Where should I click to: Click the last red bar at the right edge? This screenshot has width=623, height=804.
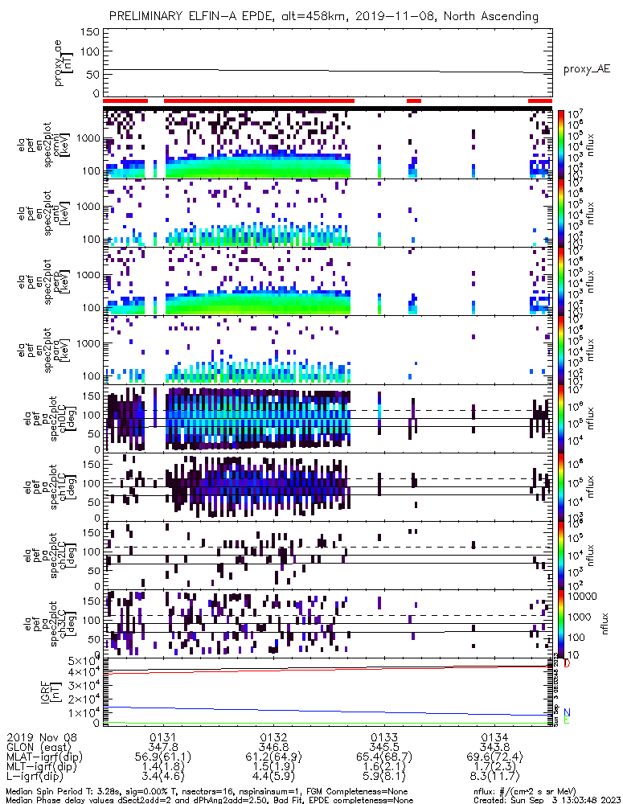[x=540, y=100]
